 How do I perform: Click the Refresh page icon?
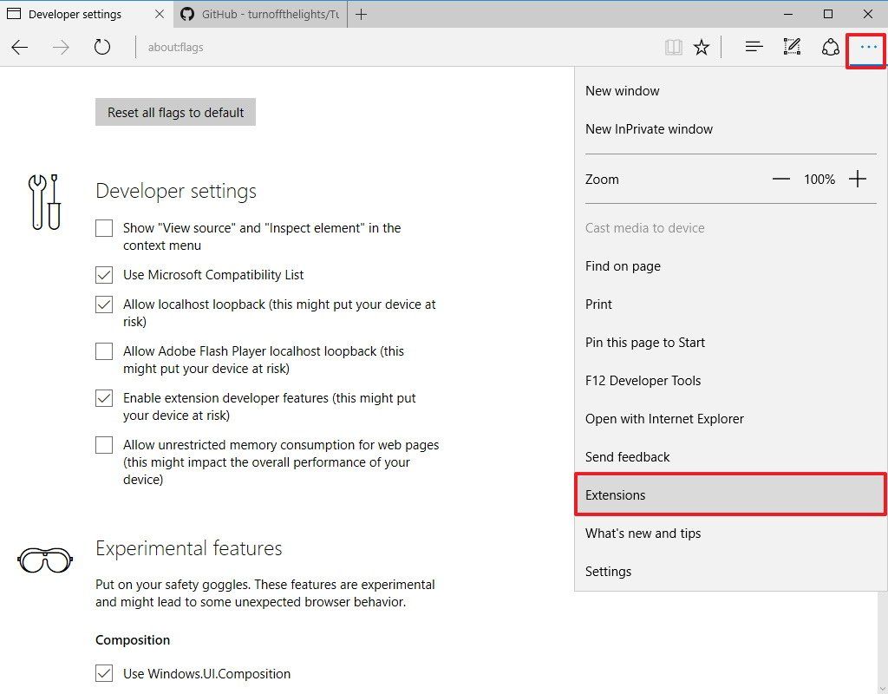(x=101, y=47)
